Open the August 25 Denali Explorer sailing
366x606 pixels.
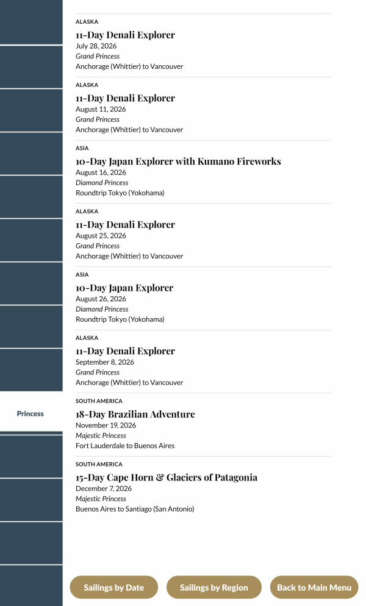point(125,225)
